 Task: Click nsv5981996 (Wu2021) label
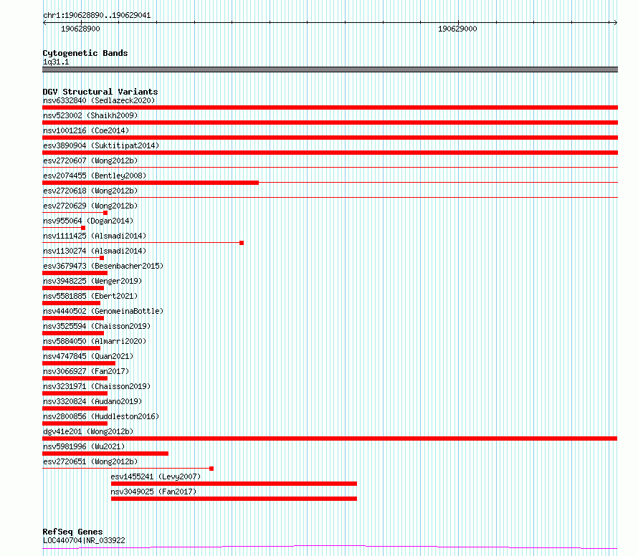click(x=84, y=446)
